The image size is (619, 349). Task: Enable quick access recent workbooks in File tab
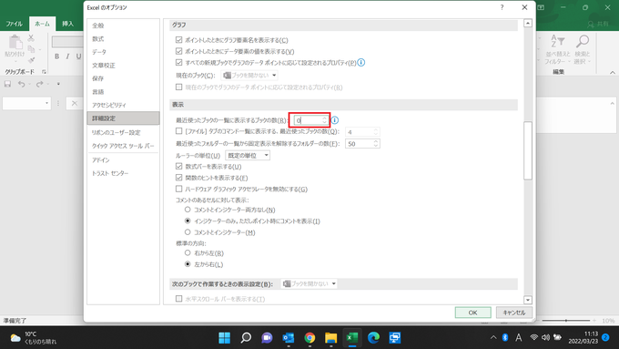coord(178,131)
